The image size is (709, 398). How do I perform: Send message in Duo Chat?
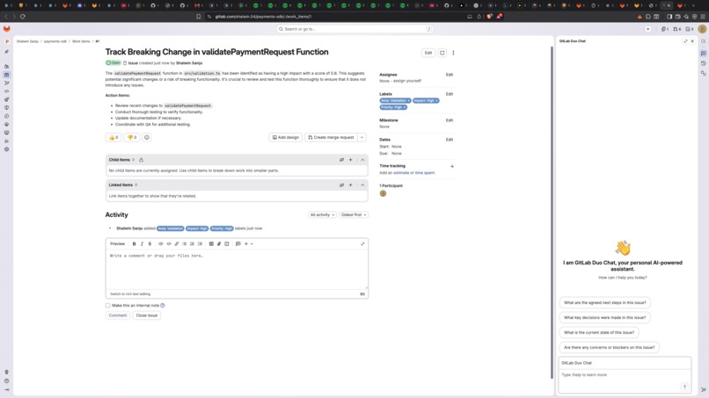click(x=684, y=387)
